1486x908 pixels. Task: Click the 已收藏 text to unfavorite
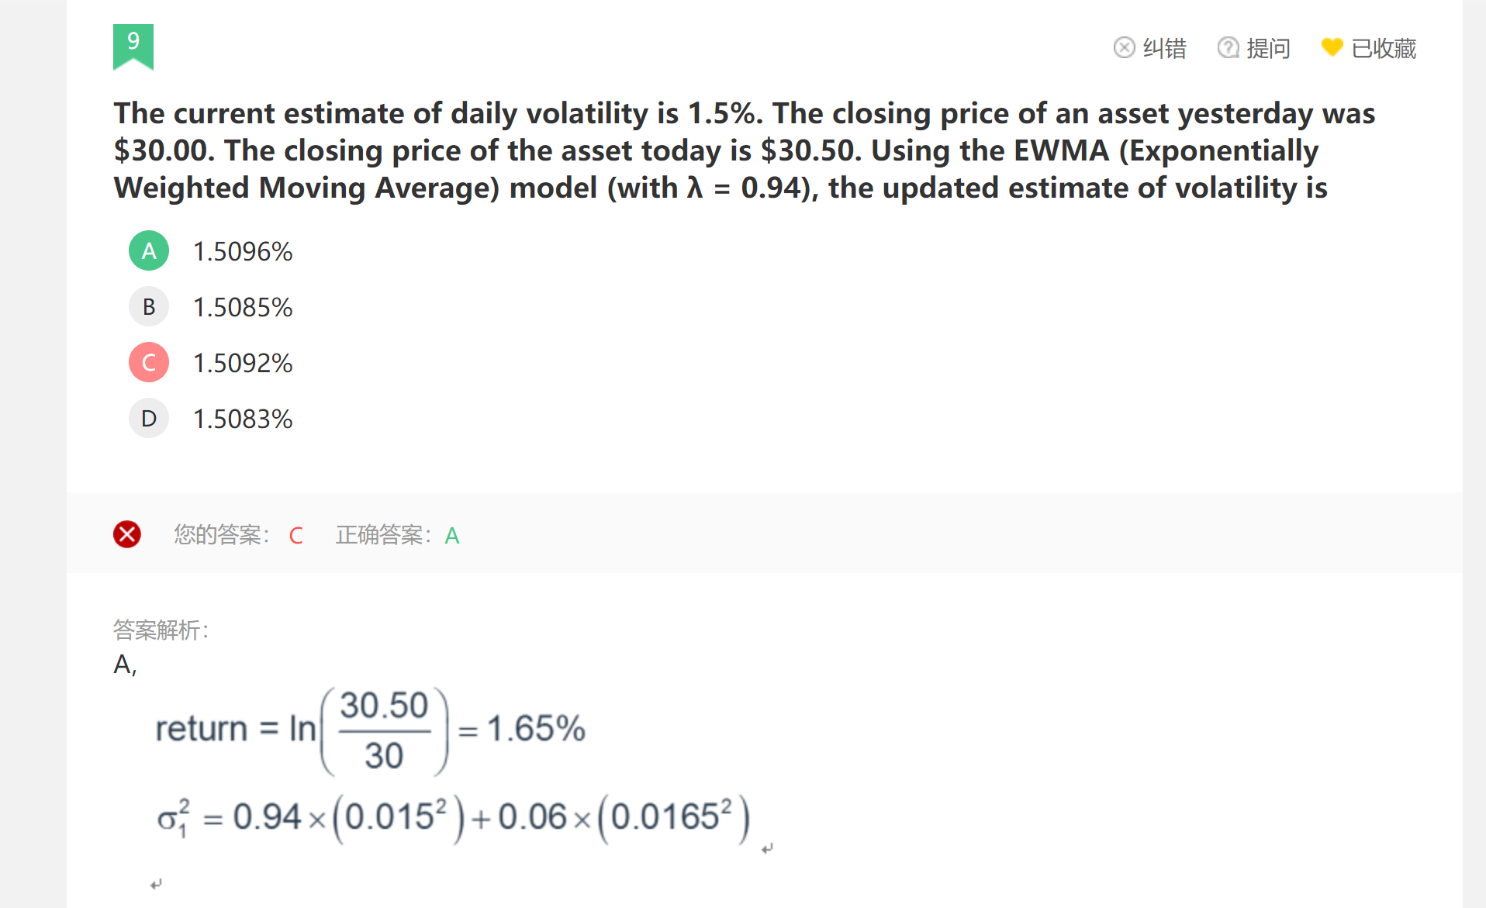[x=1384, y=49]
